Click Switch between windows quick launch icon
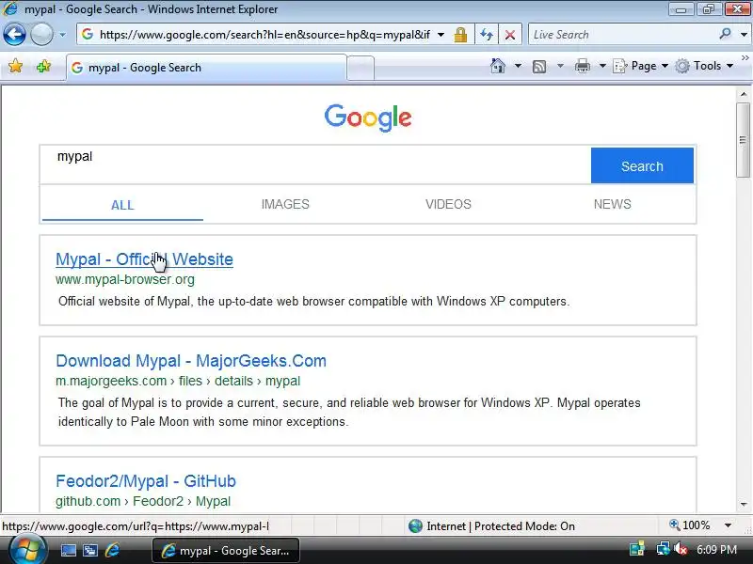The image size is (753, 564). (89, 550)
